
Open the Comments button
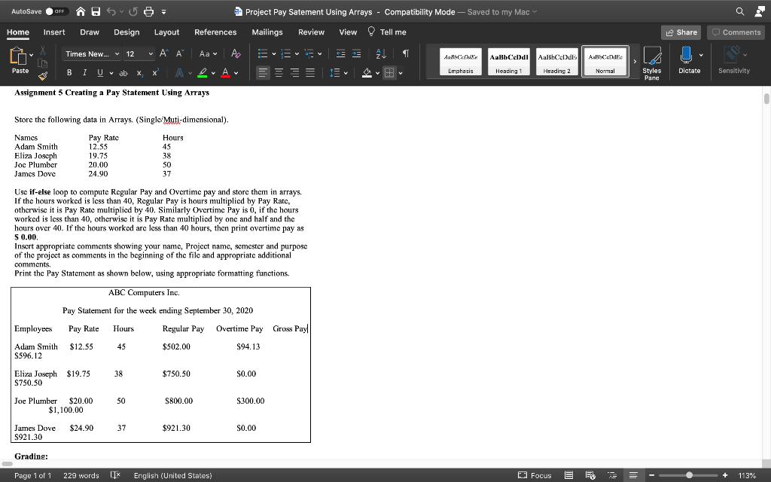[x=736, y=32]
